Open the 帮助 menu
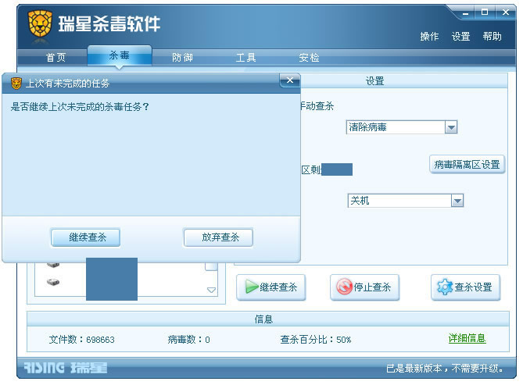 point(492,37)
